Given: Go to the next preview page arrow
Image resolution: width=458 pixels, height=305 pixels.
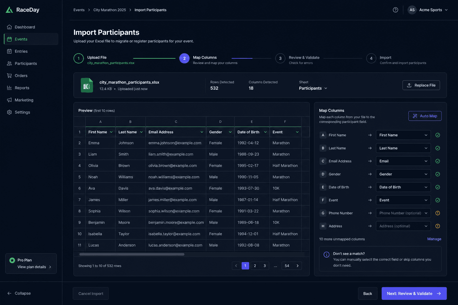Looking at the screenshot, I should 298,266.
